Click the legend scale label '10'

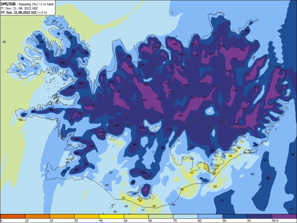pyautogui.click(x=27, y=221)
